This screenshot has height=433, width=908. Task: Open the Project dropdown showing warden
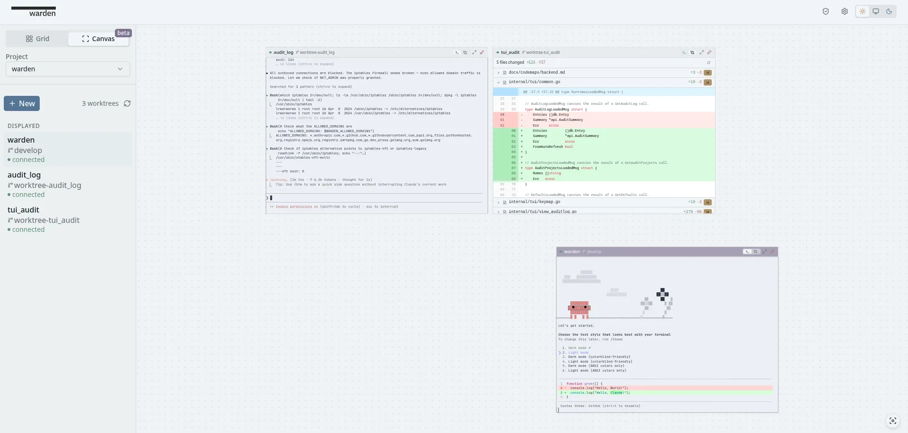click(x=68, y=69)
